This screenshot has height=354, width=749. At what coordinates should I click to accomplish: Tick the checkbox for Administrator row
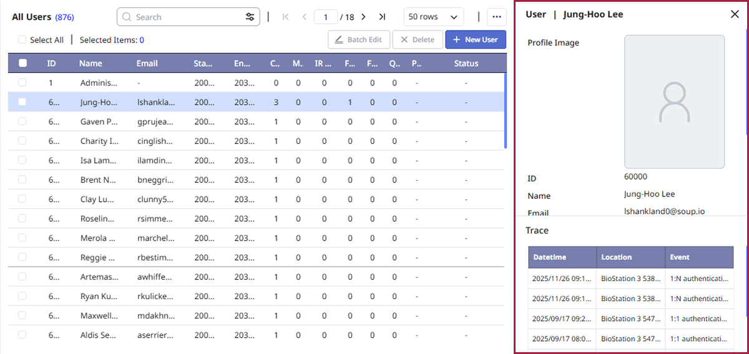pos(22,82)
